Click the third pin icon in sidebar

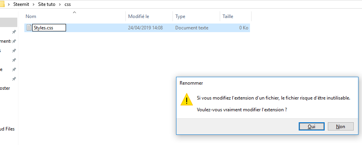[14, 51]
